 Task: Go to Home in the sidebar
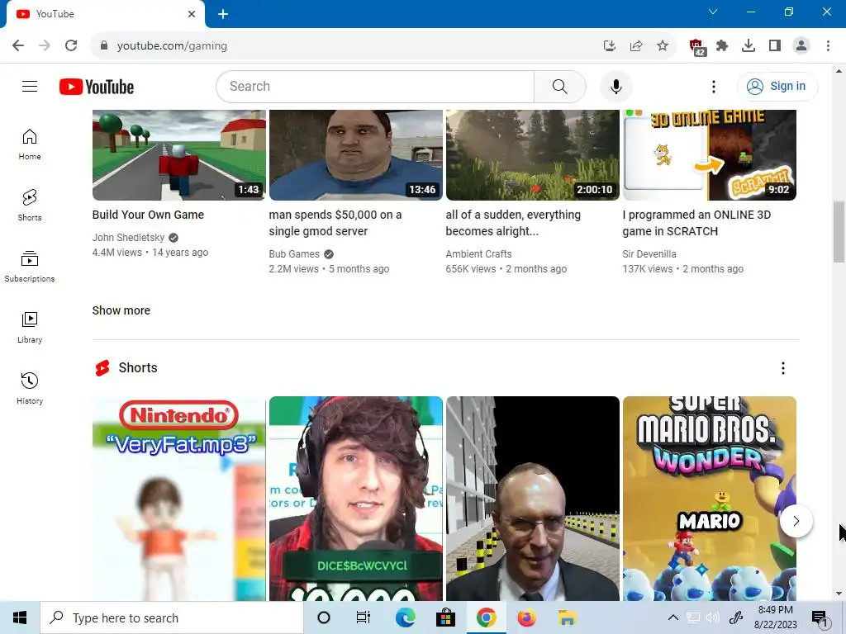[30, 144]
